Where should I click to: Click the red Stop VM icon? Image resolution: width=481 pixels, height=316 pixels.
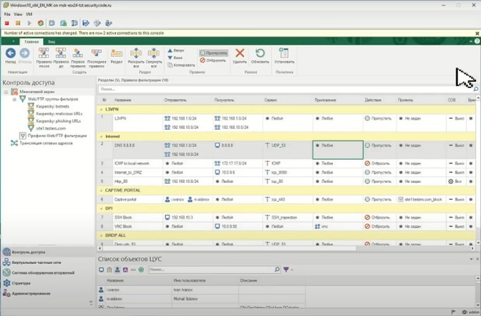tap(7, 23)
